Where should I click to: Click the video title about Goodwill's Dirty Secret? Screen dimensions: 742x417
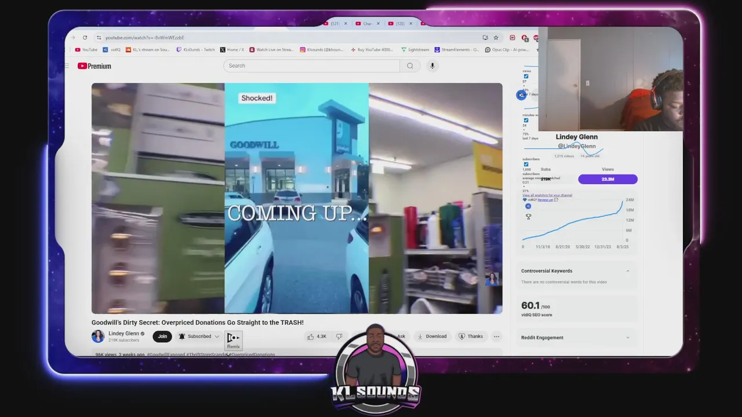click(x=198, y=323)
